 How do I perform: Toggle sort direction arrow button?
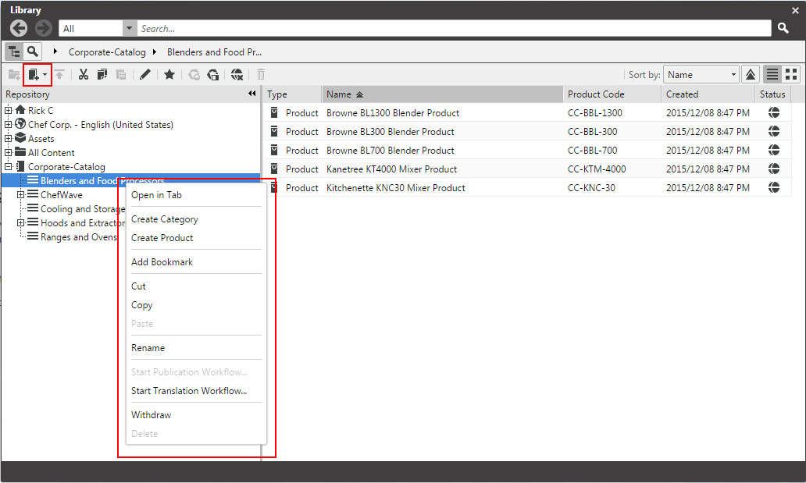[x=750, y=75]
